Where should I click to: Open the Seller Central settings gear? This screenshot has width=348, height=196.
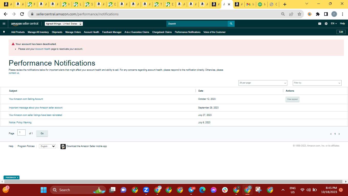(x=326, y=24)
